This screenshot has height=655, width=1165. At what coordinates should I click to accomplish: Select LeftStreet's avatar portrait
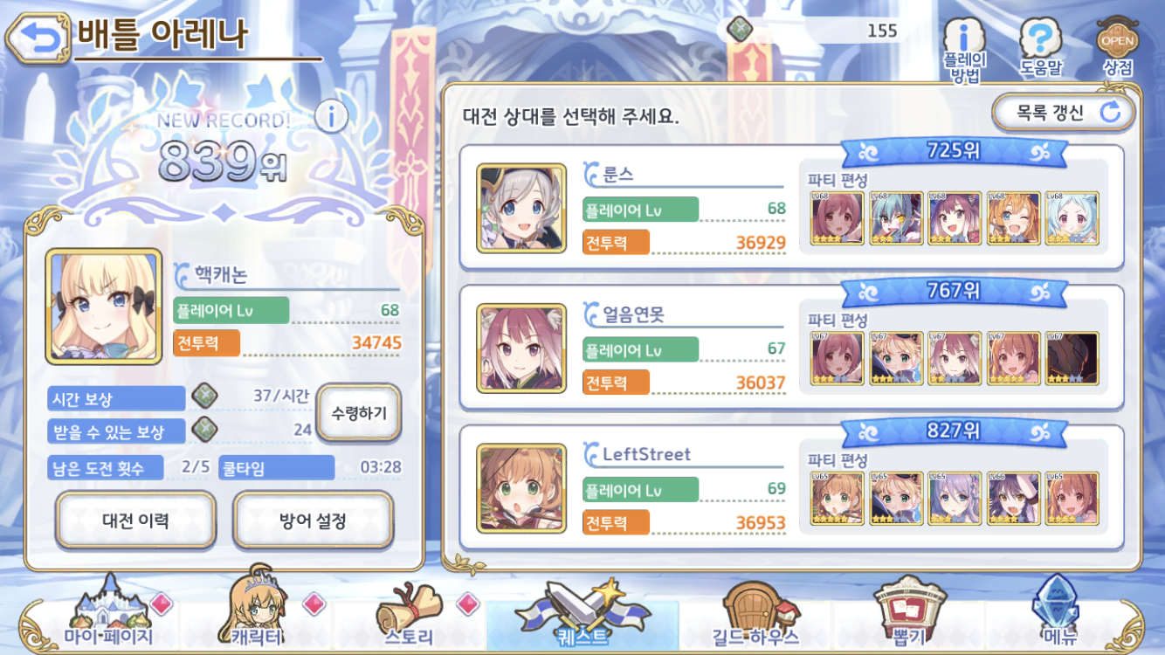click(x=521, y=488)
